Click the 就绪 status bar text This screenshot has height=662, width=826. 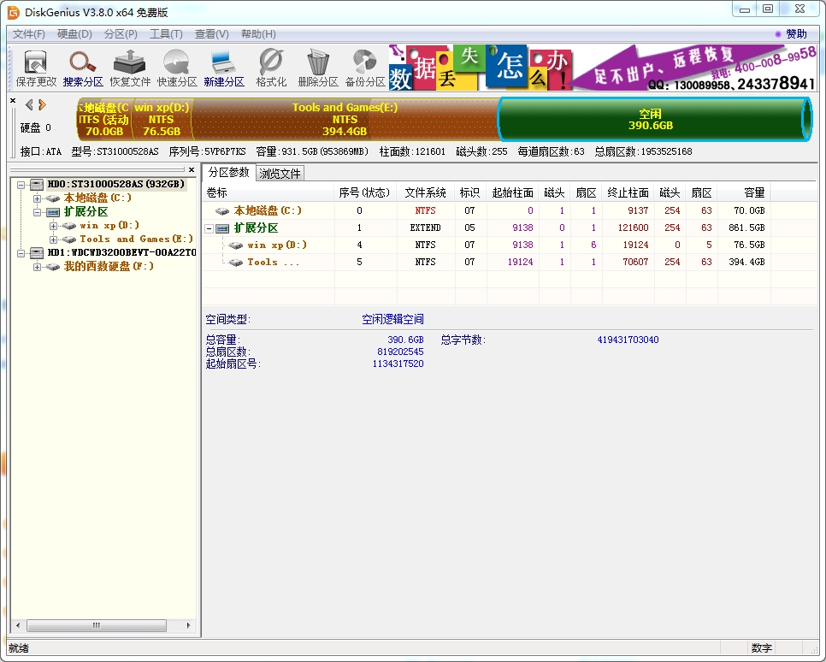(19, 648)
